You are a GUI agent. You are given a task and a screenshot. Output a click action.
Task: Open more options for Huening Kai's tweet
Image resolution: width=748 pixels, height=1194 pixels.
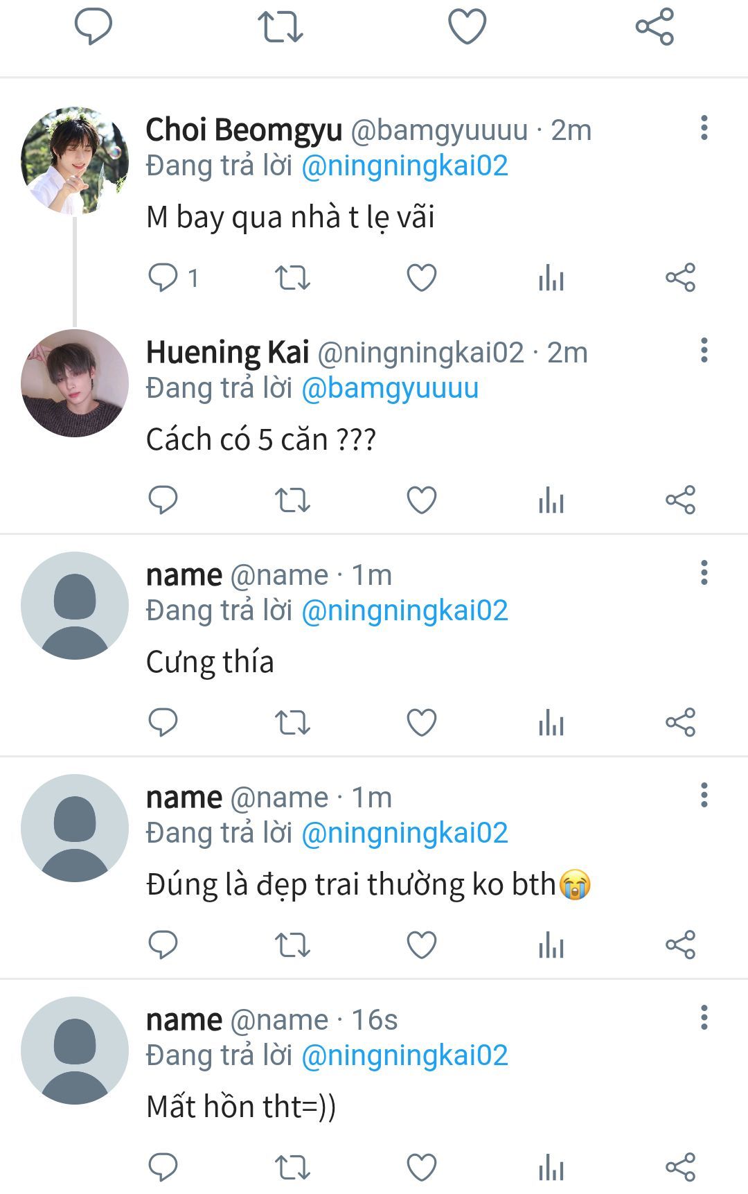pos(704,351)
